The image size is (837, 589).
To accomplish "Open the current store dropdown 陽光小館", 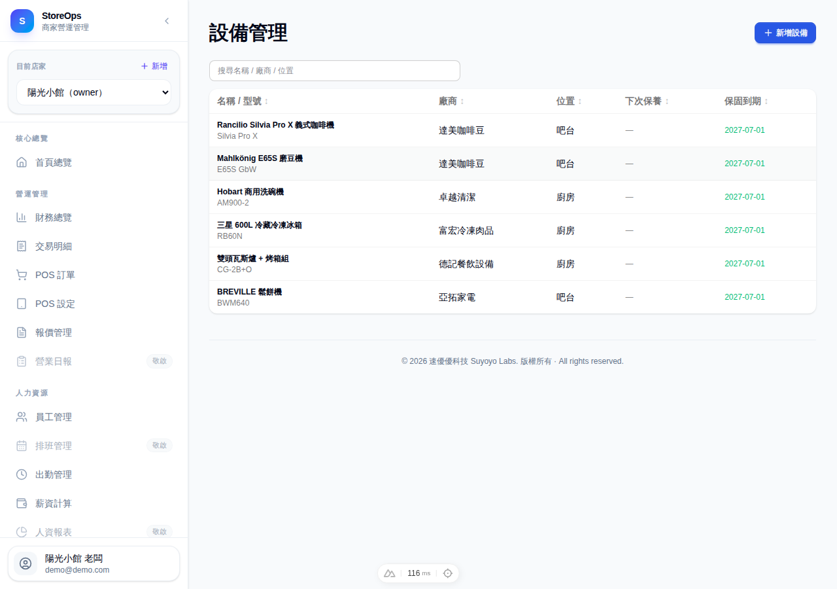I will [x=94, y=92].
